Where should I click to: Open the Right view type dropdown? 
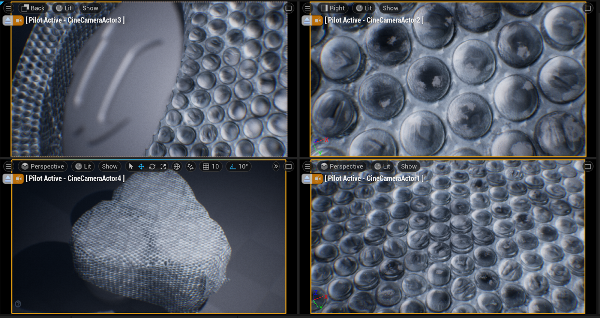333,8
